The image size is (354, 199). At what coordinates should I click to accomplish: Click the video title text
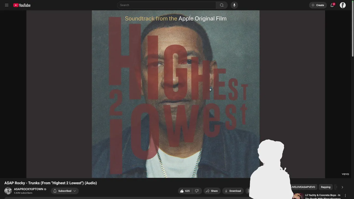pos(51,183)
